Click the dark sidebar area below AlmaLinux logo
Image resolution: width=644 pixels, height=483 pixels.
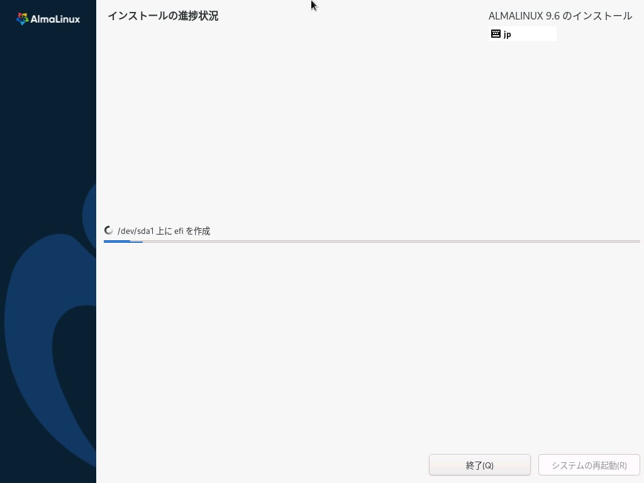point(48,94)
